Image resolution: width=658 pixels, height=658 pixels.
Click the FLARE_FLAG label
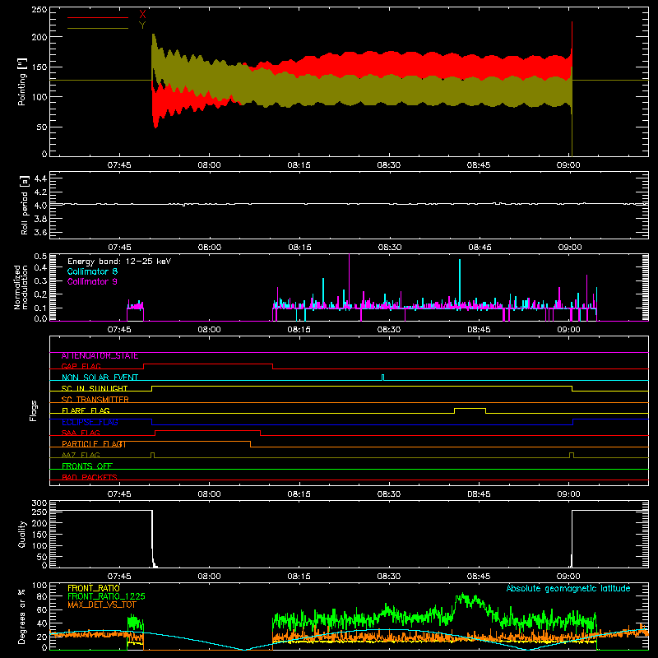86,410
